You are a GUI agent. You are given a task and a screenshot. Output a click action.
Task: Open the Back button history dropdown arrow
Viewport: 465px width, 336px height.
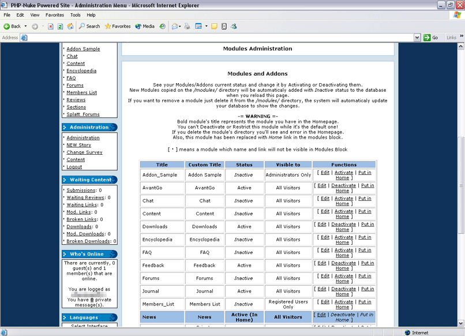[x=25, y=26]
